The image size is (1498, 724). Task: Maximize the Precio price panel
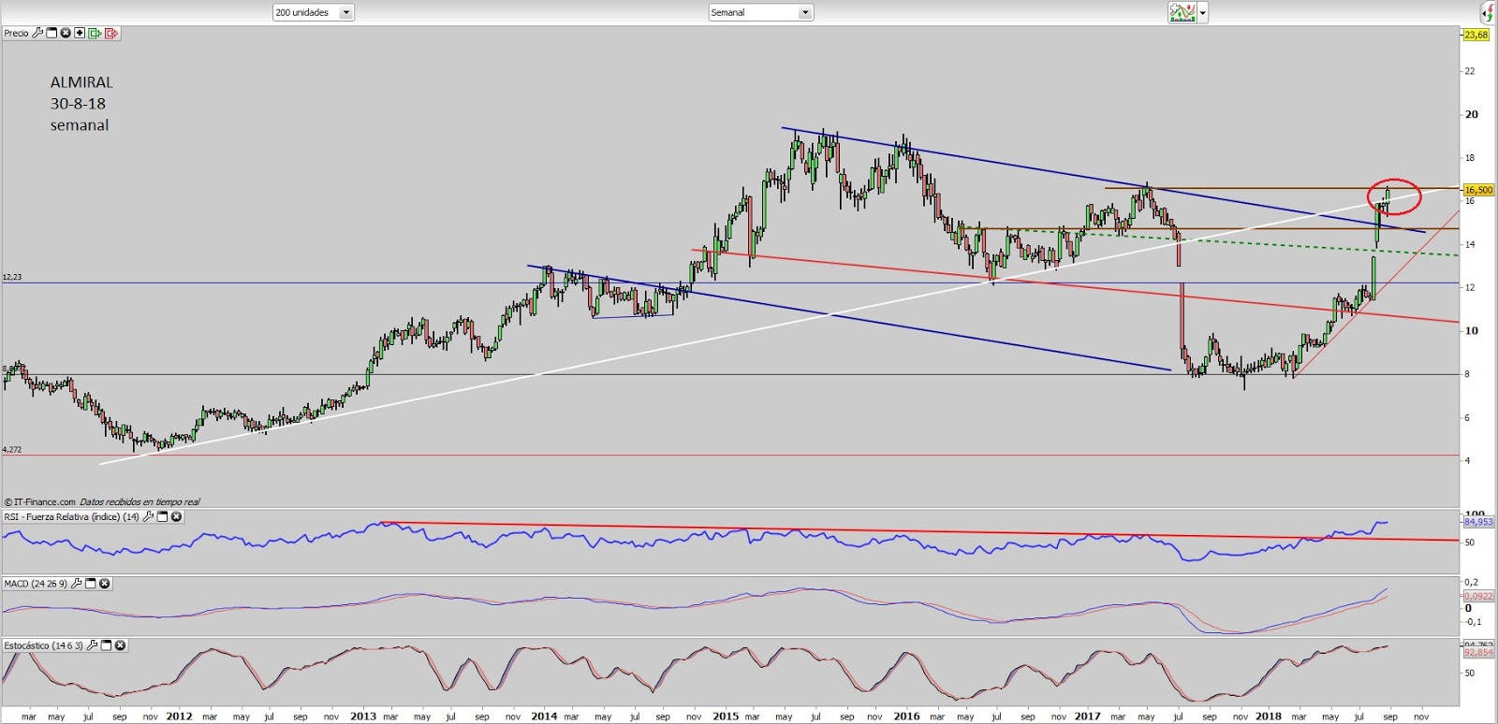pos(51,33)
